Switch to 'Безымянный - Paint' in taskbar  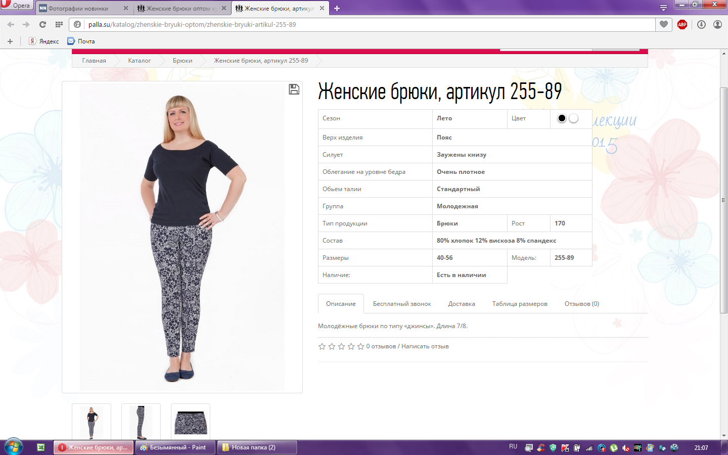click(x=176, y=447)
